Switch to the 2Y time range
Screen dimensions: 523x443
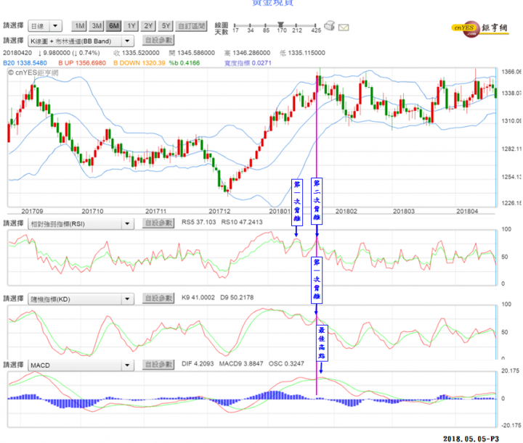[148, 25]
